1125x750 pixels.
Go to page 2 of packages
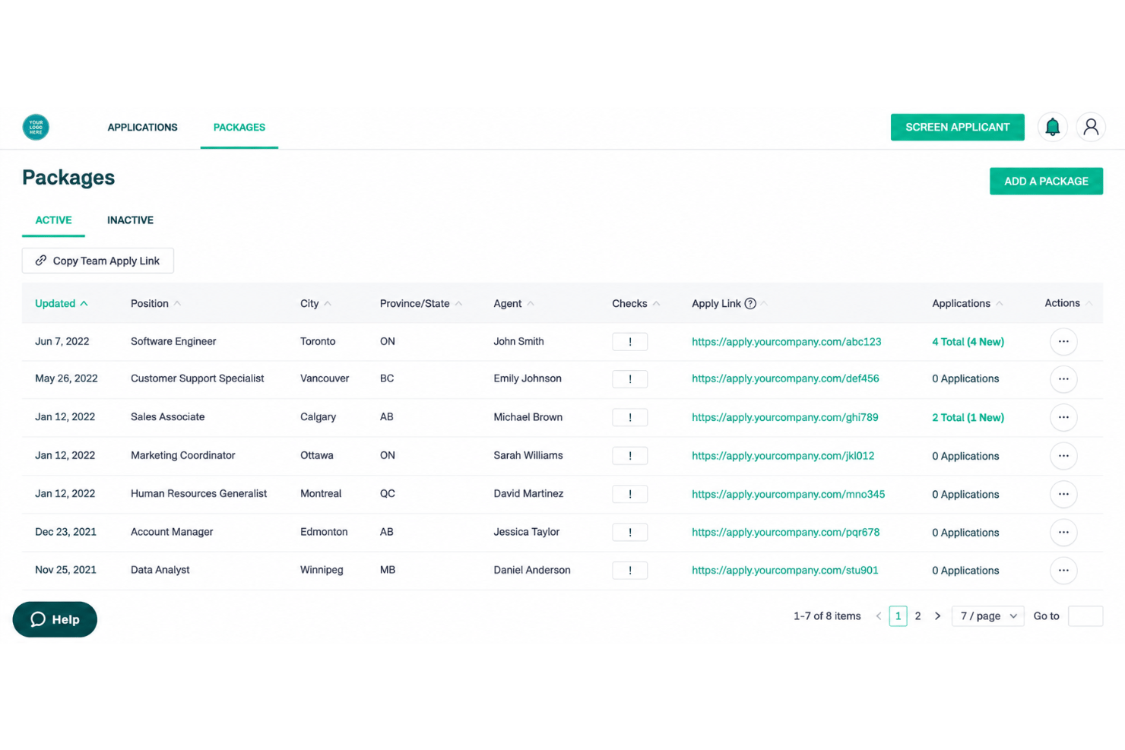(917, 616)
